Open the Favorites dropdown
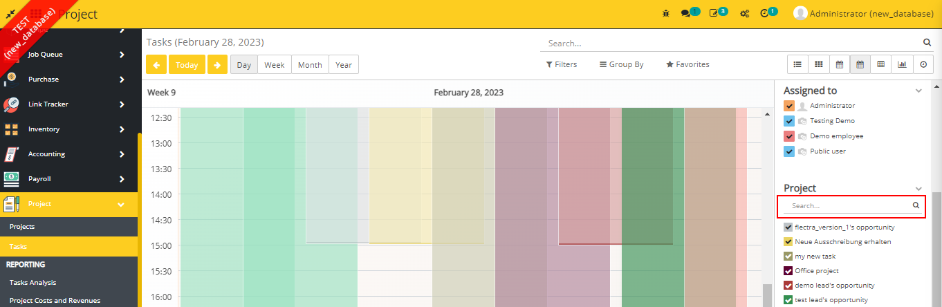This screenshot has height=307, width=942. [x=688, y=64]
